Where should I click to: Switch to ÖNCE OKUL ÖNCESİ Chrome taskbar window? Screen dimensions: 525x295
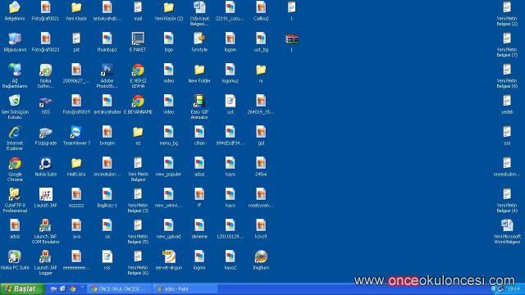(119, 289)
